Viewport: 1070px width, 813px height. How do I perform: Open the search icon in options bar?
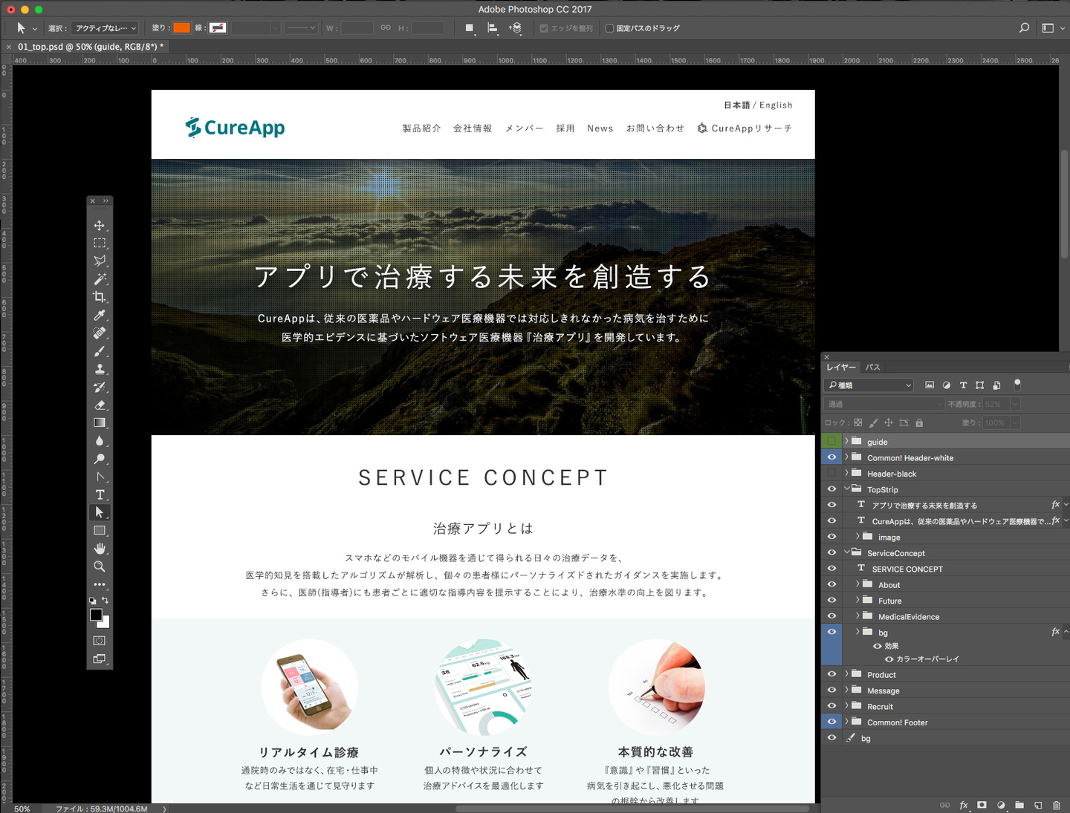(x=1025, y=28)
